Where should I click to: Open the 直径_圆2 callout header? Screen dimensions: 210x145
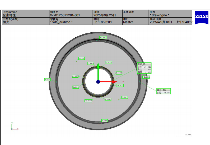click(144, 64)
